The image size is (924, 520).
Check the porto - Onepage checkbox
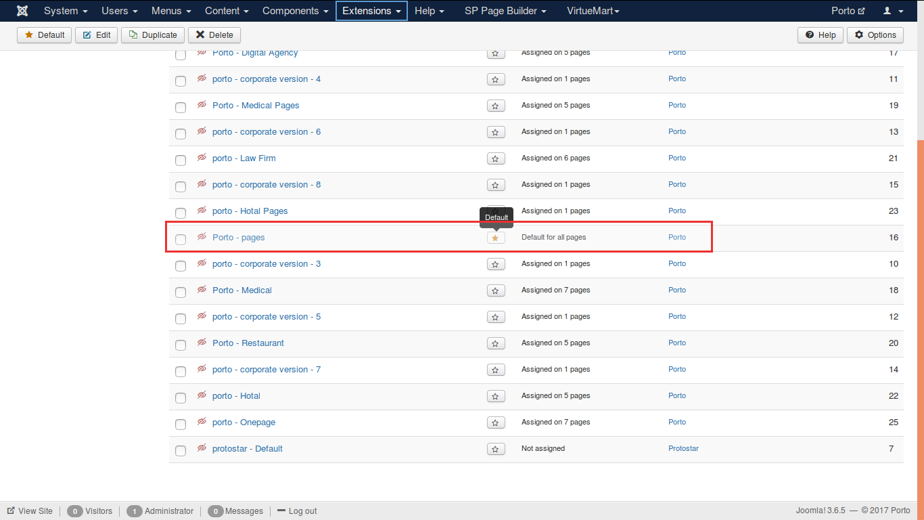coord(181,425)
